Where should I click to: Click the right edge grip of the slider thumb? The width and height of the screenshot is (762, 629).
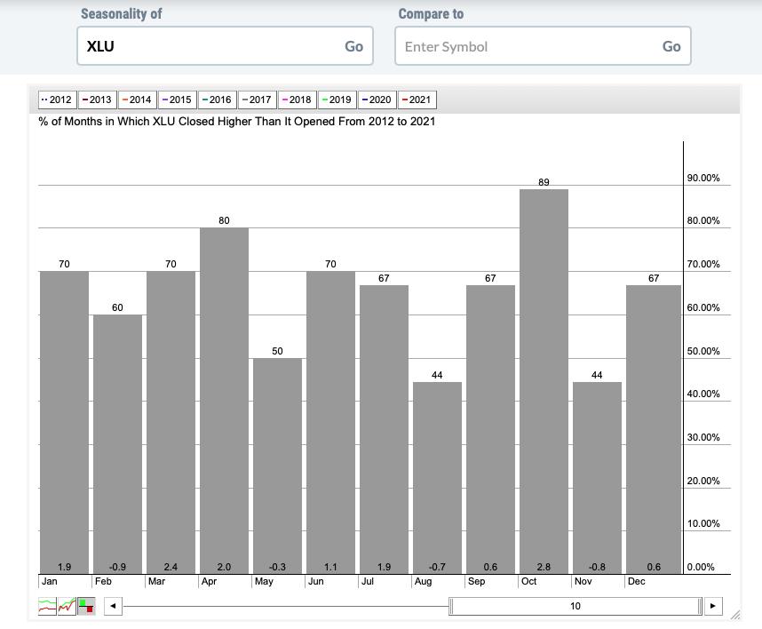point(700,606)
